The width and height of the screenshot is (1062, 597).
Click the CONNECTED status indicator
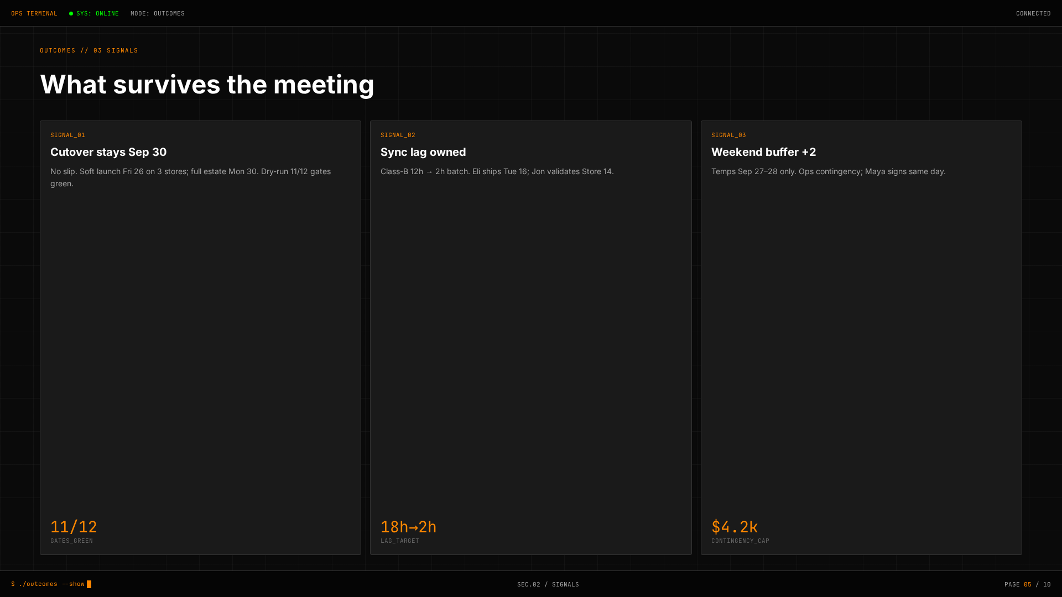(x=1033, y=14)
